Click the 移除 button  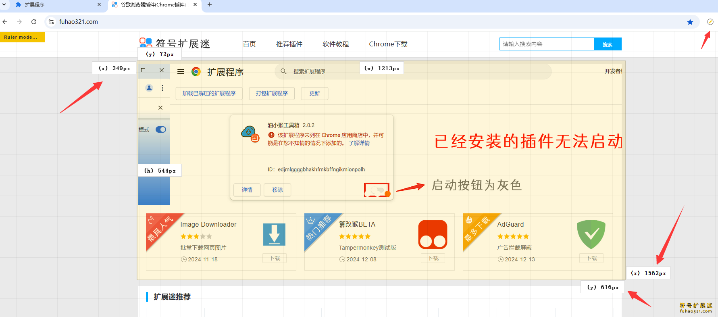coord(277,190)
